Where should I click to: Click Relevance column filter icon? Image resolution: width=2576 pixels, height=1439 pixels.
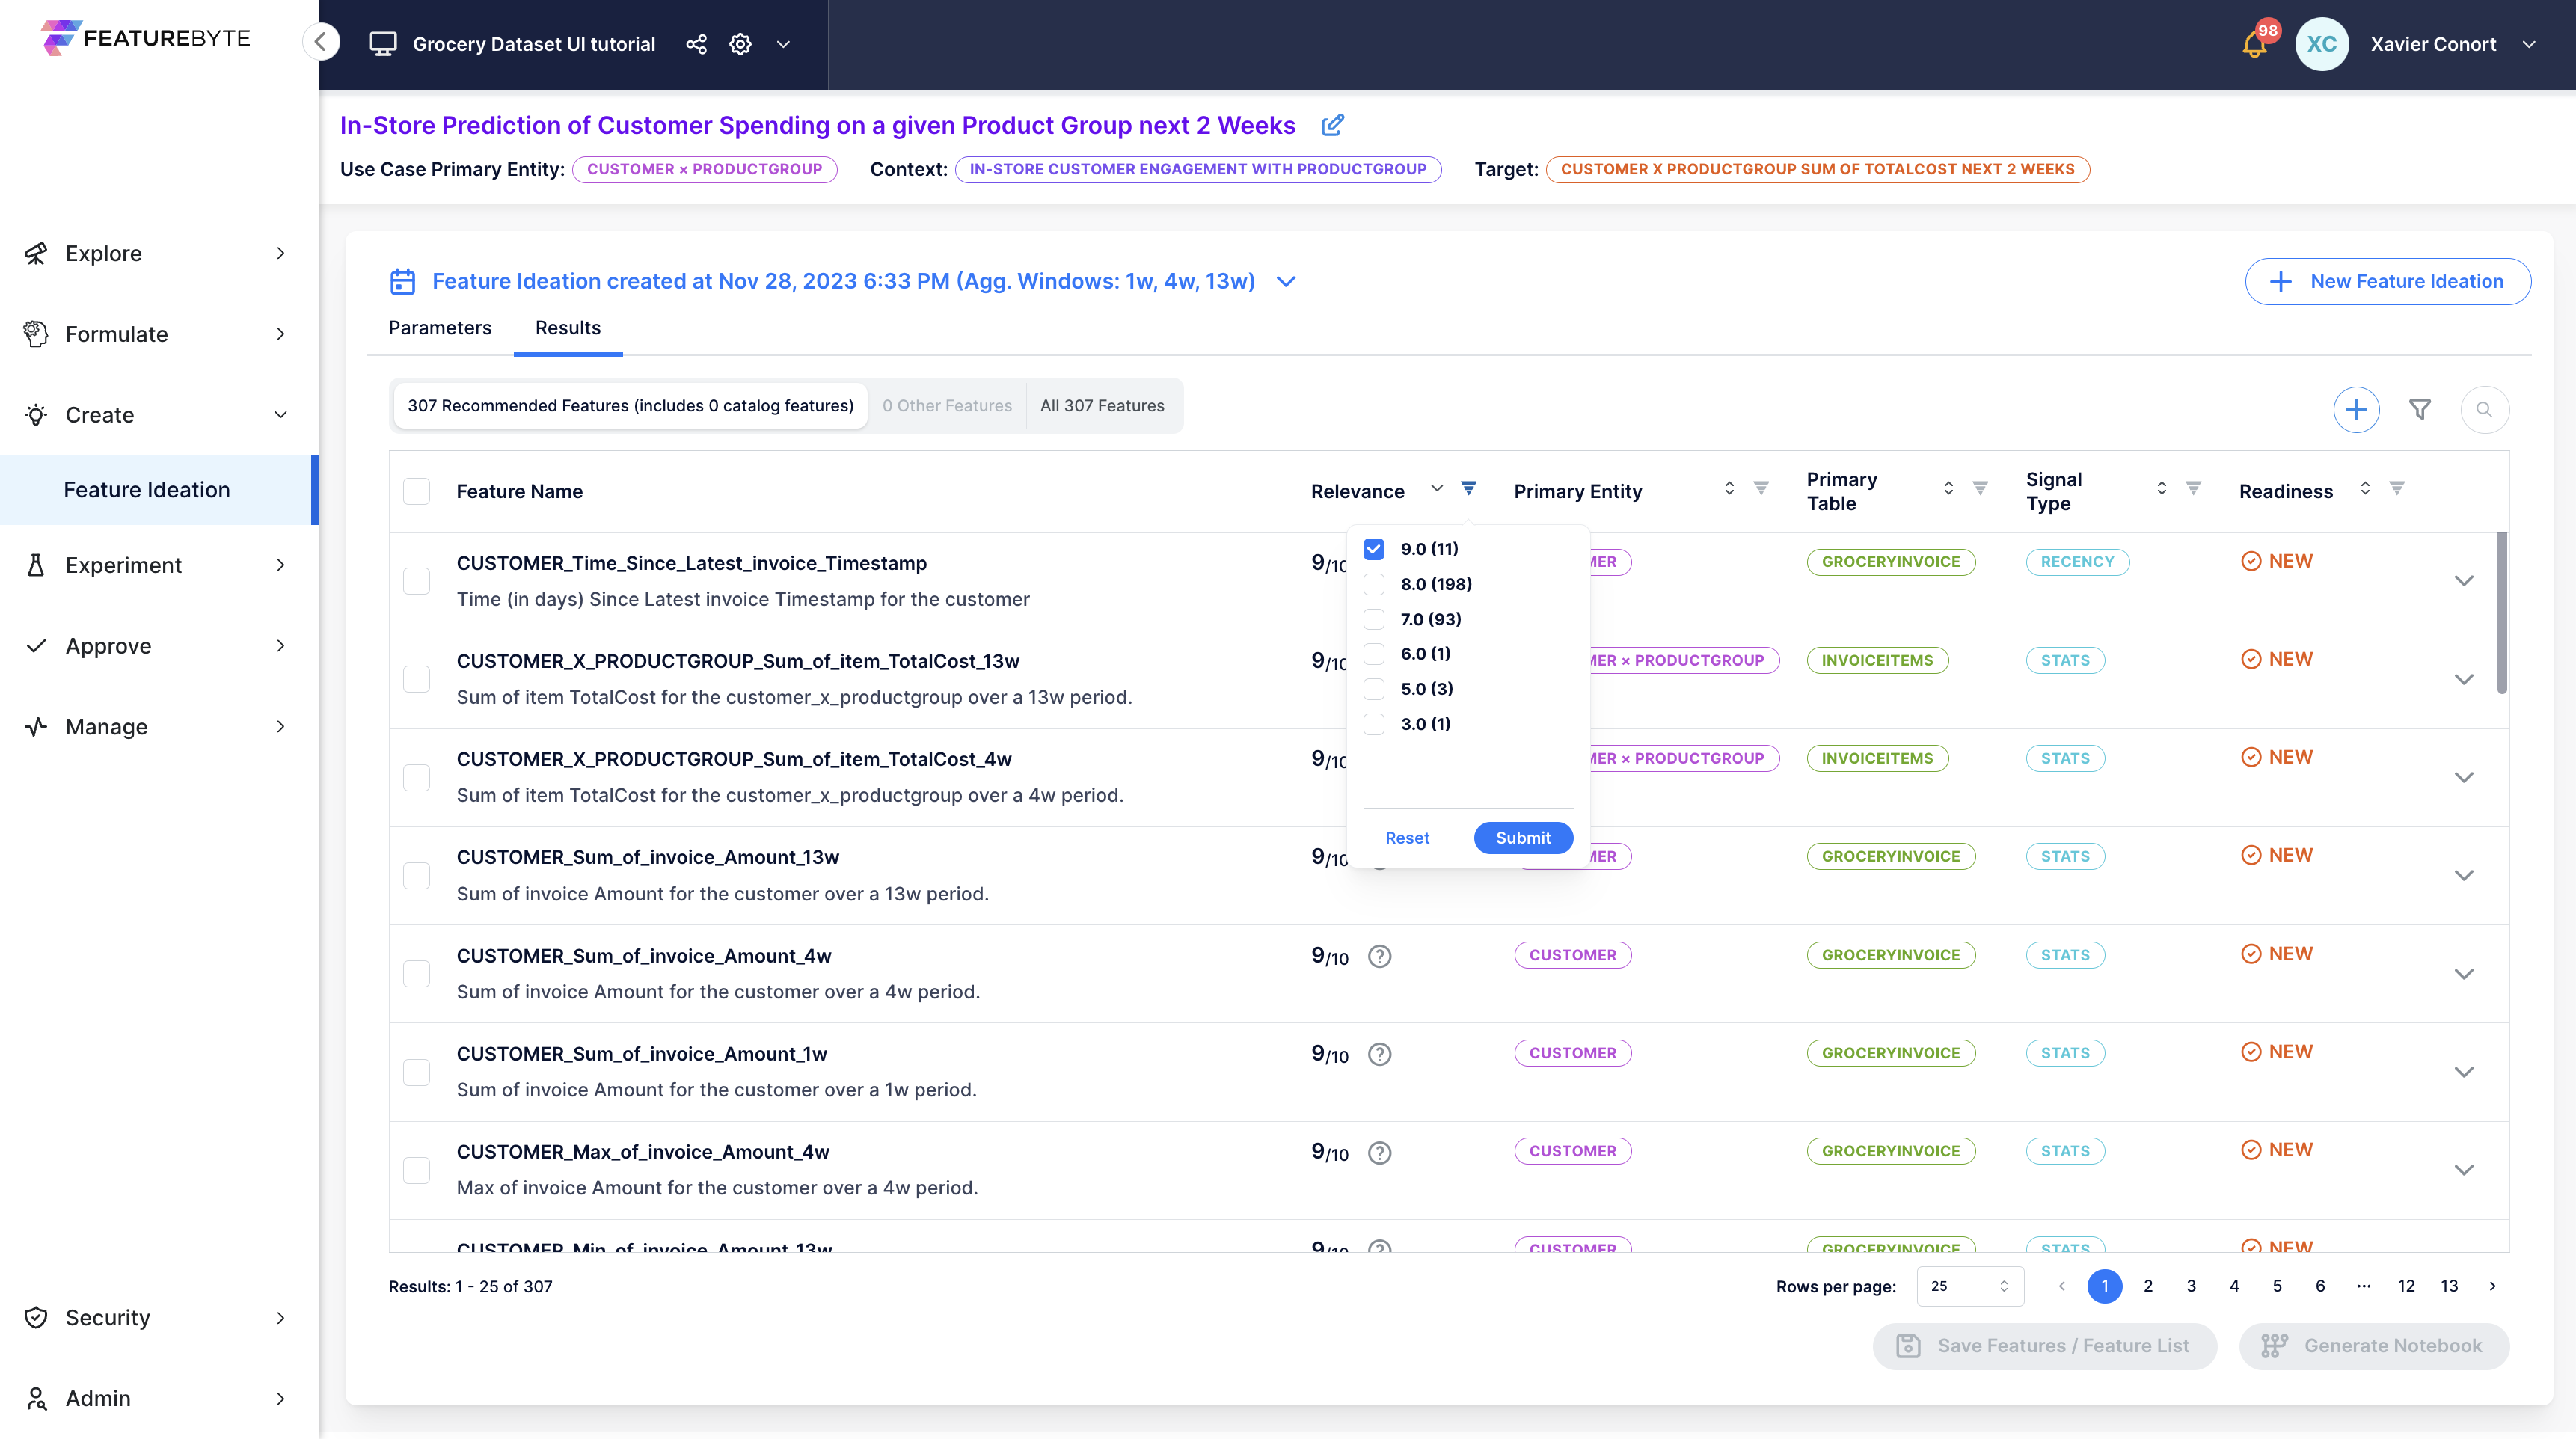coord(1468,488)
